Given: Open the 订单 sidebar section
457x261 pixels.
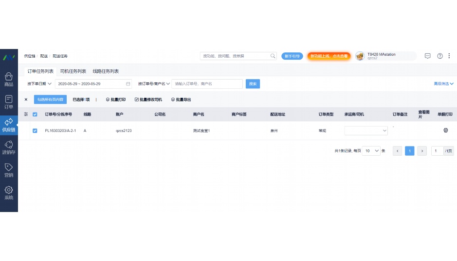Looking at the screenshot, I should coord(9,102).
